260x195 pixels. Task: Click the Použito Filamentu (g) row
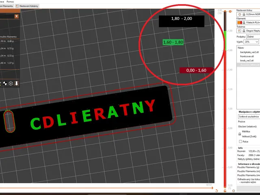249,167
